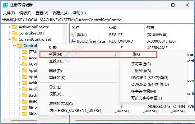Screen dimensions: 195x124
Task: Expand the BitLo subkey node
Action: pos(19,108)
